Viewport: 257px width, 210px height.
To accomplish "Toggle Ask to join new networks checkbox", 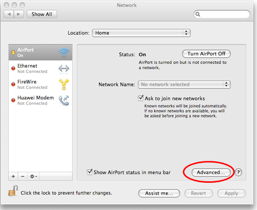I will click(x=141, y=98).
